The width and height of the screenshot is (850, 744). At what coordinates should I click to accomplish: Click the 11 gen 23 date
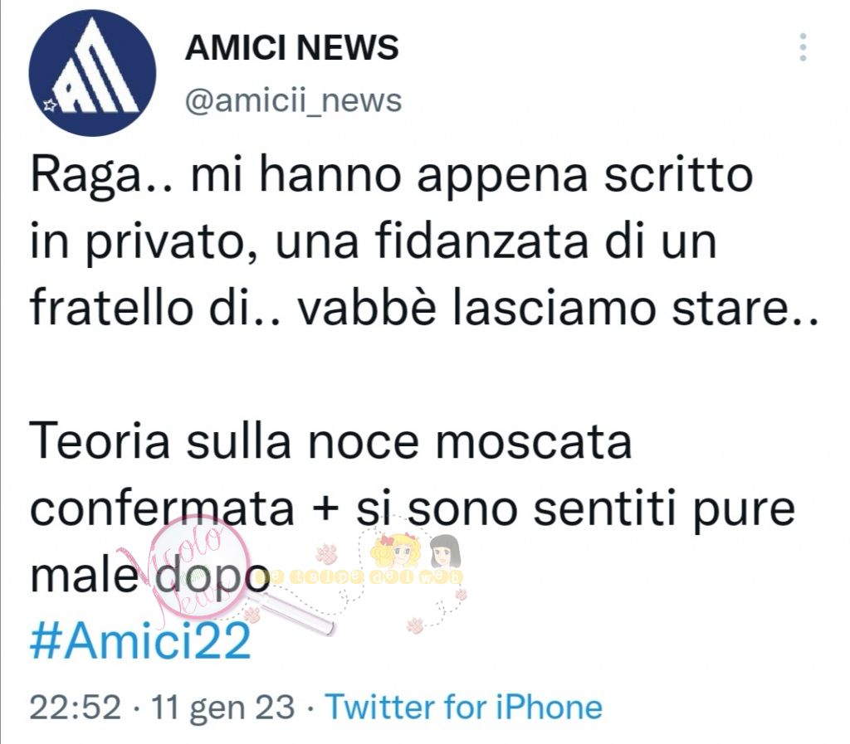[222, 708]
